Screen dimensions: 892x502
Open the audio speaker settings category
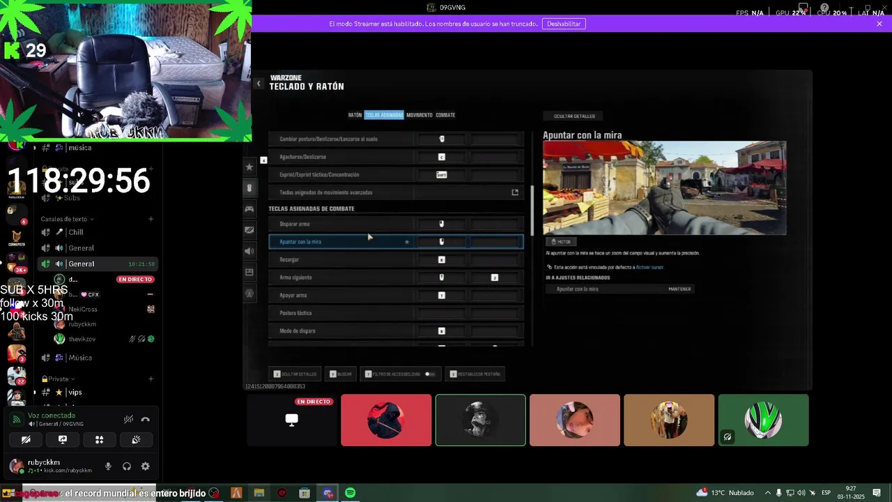(249, 251)
